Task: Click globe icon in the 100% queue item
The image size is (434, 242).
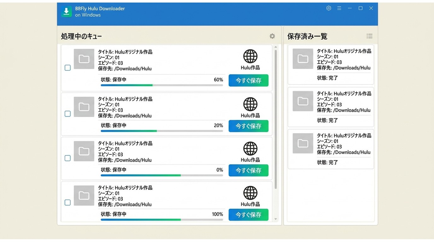Action: [250, 193]
